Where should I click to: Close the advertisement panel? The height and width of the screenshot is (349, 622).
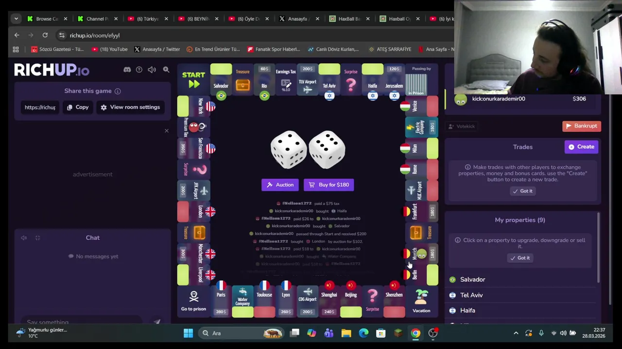coord(167,130)
